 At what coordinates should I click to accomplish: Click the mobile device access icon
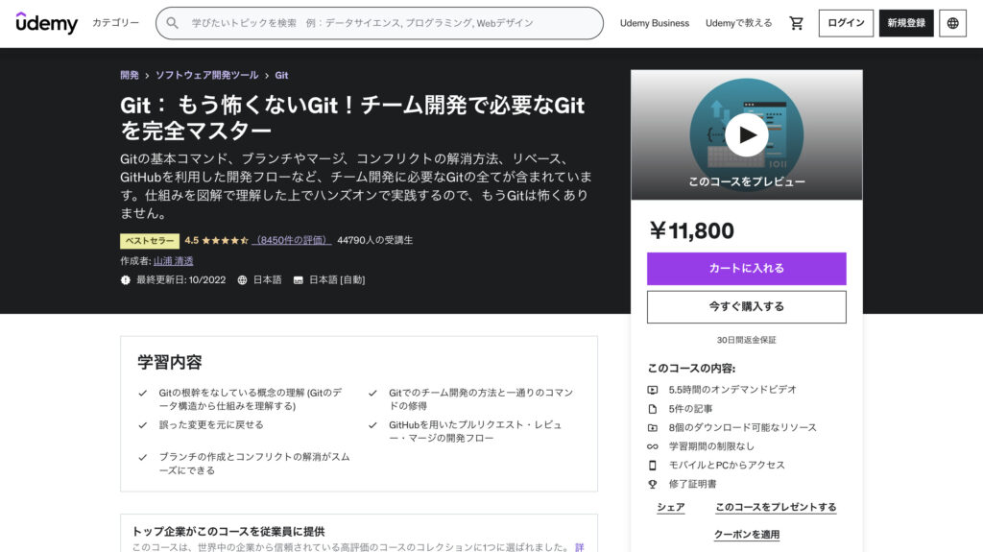click(x=653, y=466)
